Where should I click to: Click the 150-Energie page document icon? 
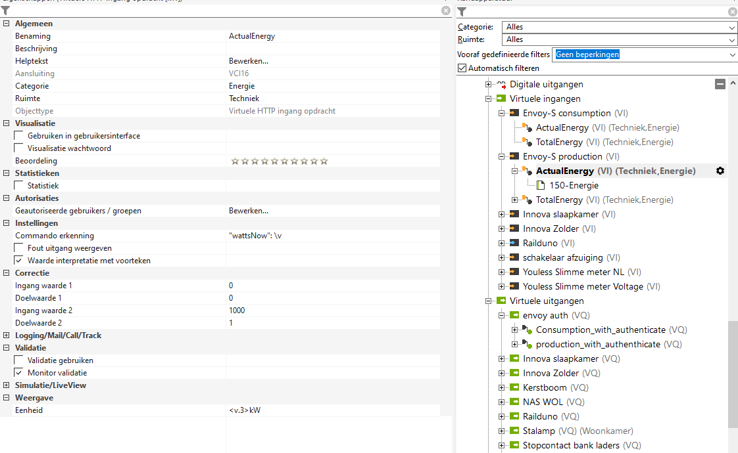point(541,185)
